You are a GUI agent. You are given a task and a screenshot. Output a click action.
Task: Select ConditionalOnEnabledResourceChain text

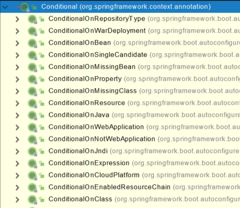tap(109, 187)
